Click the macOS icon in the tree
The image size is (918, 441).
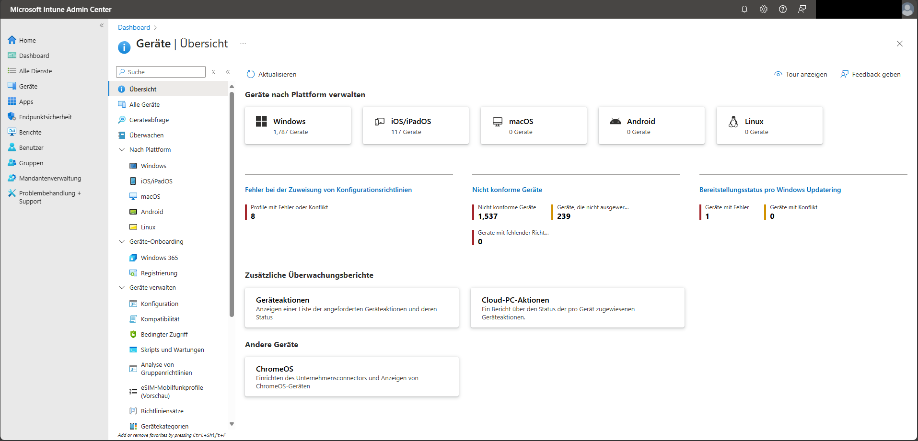coord(133,196)
